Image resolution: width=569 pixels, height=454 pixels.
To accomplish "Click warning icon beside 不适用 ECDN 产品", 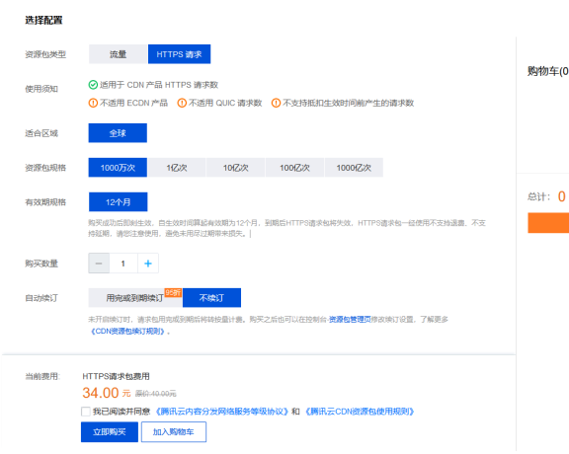I will 93,103.
